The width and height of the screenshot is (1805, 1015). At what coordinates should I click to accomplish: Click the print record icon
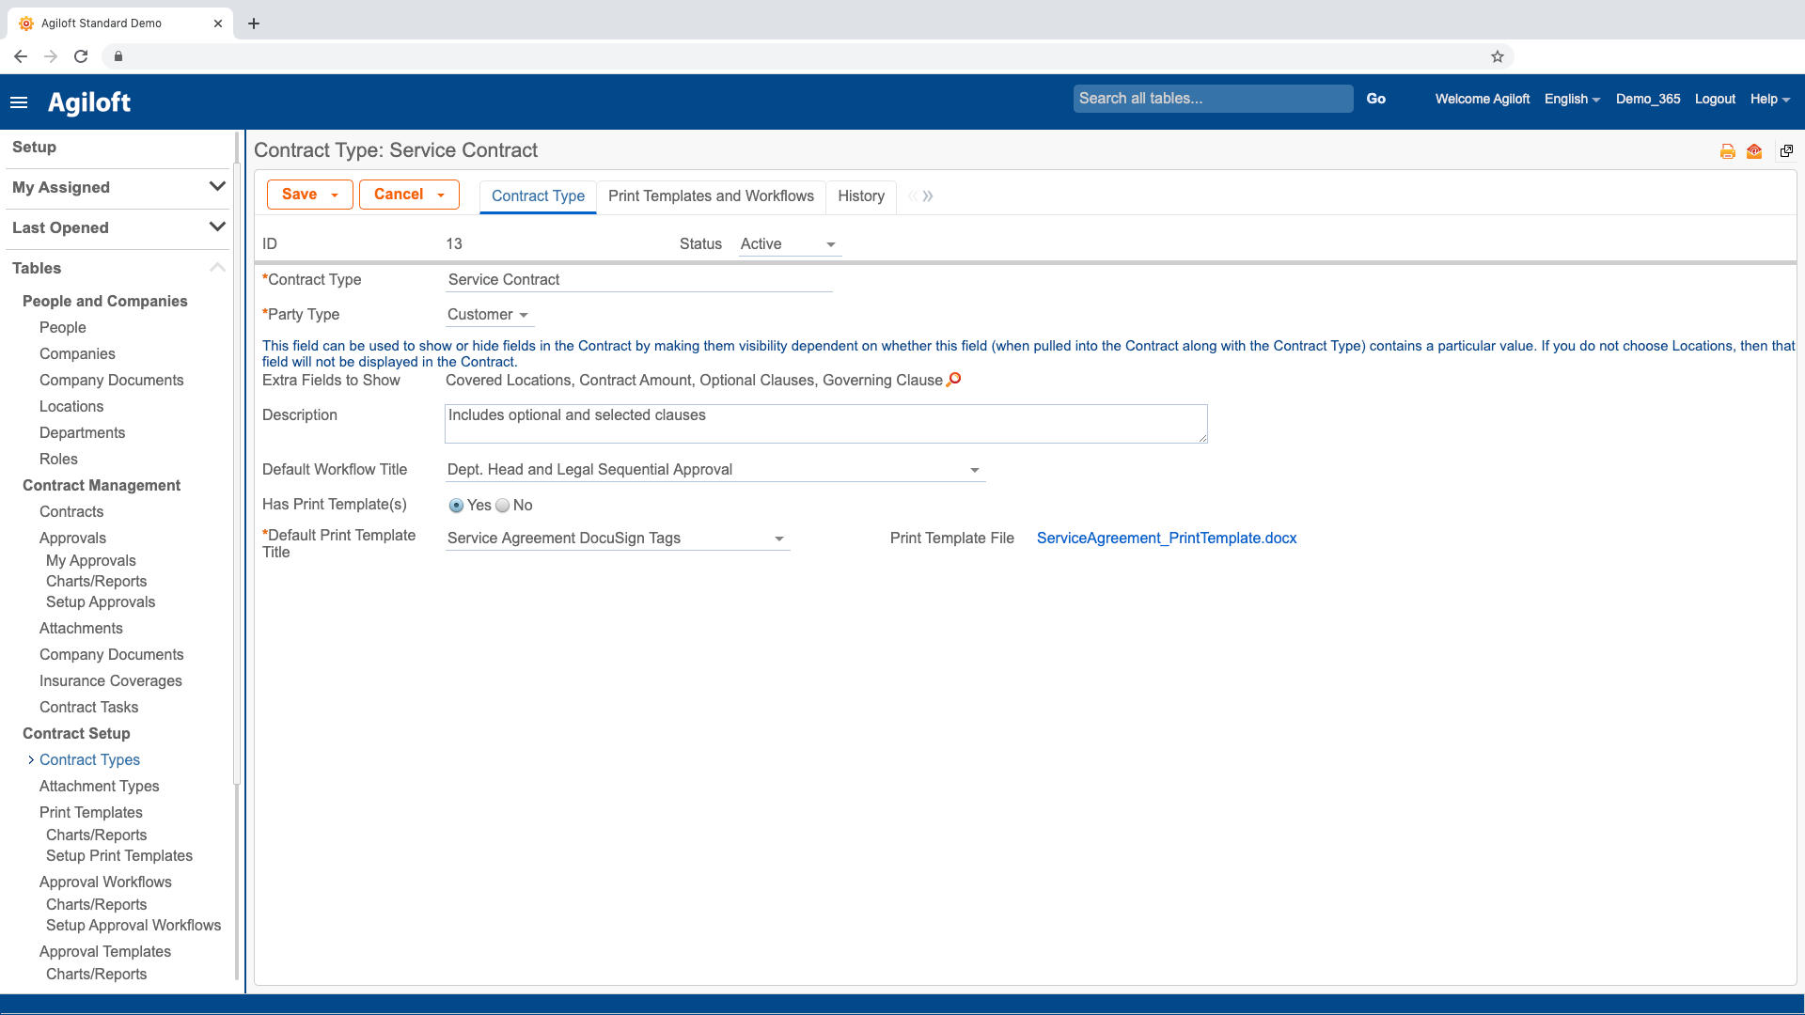(x=1727, y=150)
